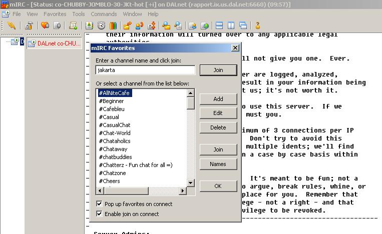Open Log Files magnifier-document icon

point(178,25)
